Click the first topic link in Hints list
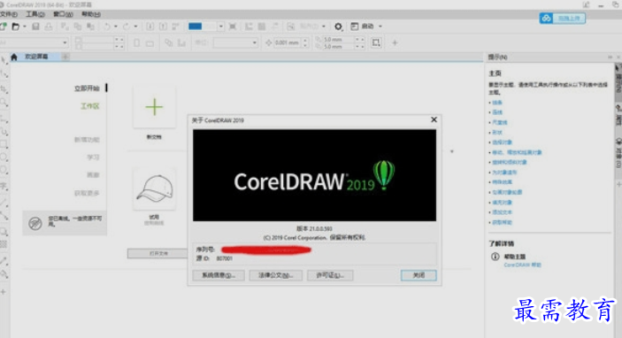The image size is (622, 338). tap(497, 103)
